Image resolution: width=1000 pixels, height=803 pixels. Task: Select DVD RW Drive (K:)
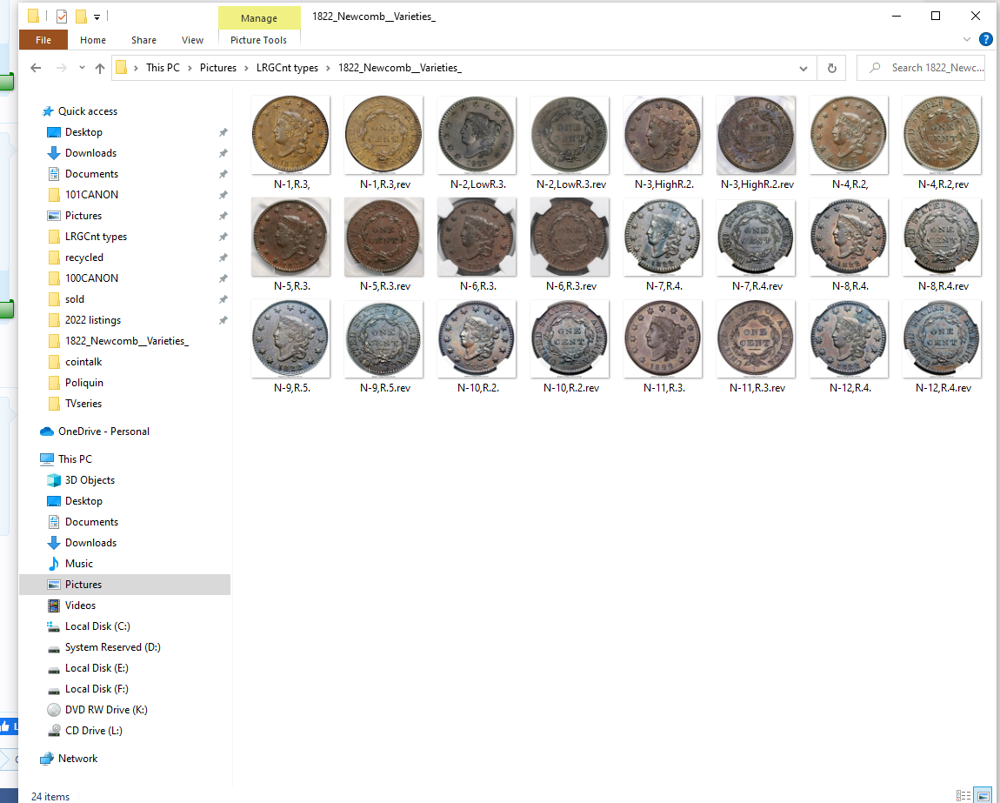click(x=106, y=710)
